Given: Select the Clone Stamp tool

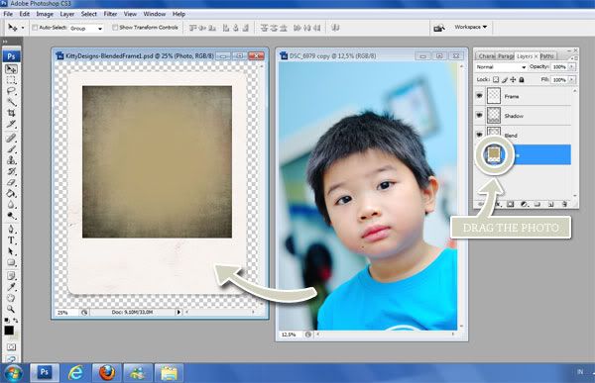Looking at the screenshot, I should (11, 159).
